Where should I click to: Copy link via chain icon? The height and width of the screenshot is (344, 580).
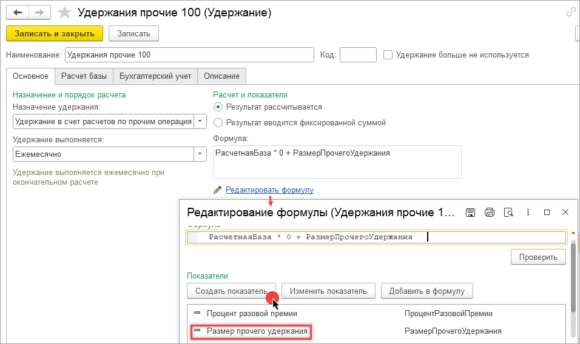(x=571, y=12)
